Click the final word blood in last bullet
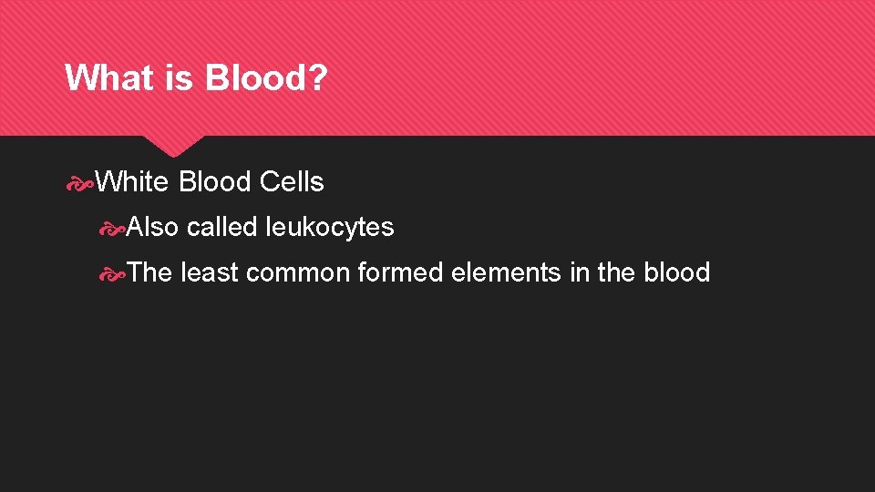 click(677, 272)
